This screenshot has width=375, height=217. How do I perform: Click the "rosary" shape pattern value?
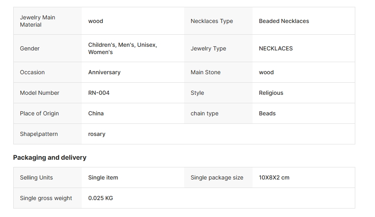pyautogui.click(x=97, y=134)
